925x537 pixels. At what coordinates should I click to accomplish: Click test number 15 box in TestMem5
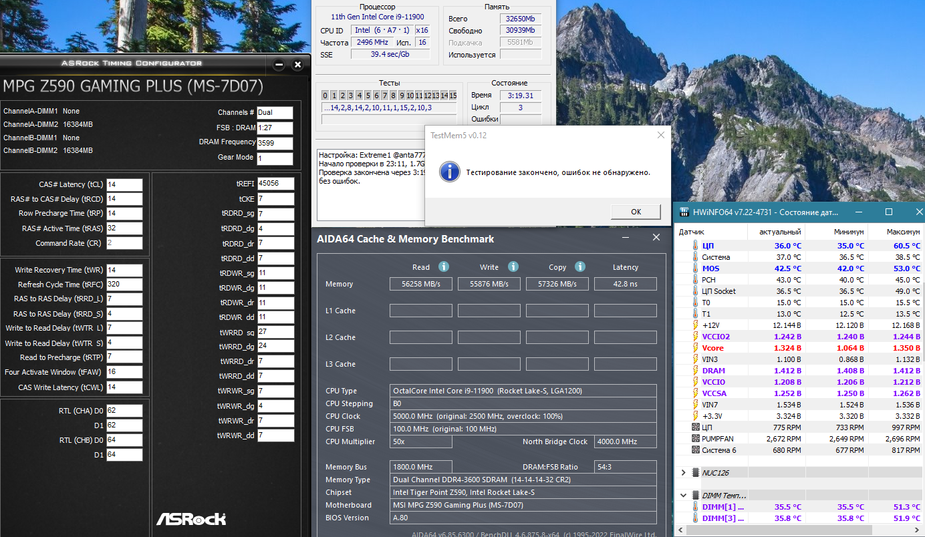[452, 96]
